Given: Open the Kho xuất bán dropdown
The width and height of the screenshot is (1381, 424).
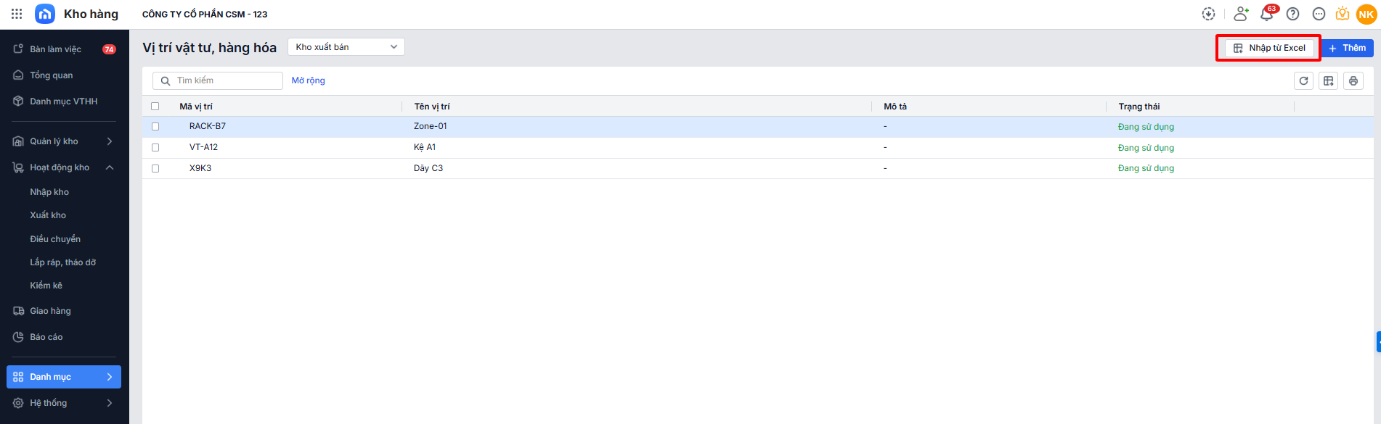Looking at the screenshot, I should [346, 47].
